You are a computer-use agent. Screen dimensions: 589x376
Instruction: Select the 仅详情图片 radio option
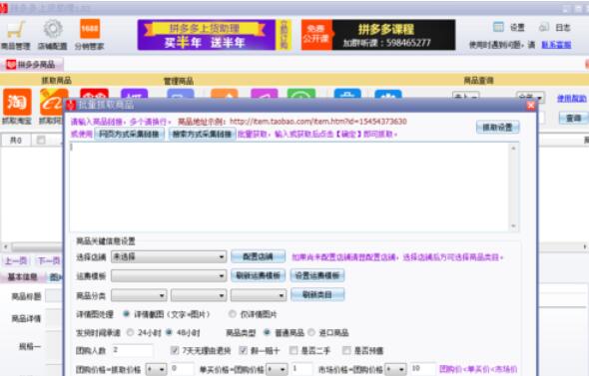click(233, 314)
